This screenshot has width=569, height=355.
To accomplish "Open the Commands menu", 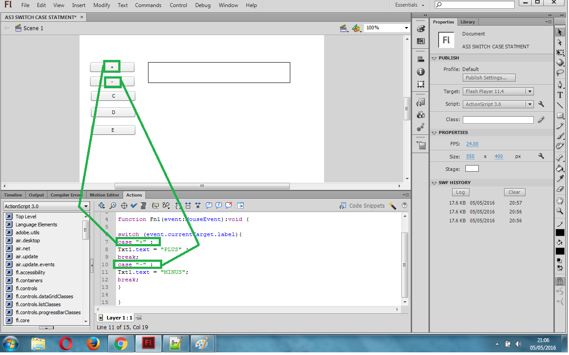I will coord(148,5).
